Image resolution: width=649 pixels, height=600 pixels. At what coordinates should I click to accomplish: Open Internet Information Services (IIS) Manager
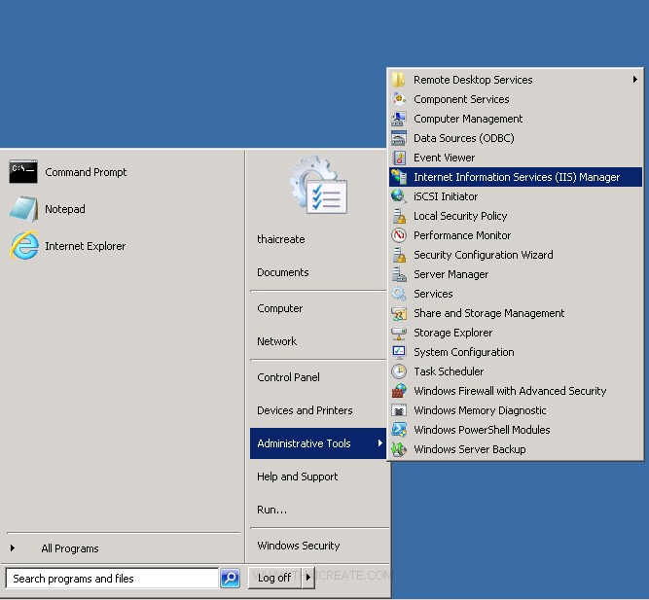click(x=516, y=177)
